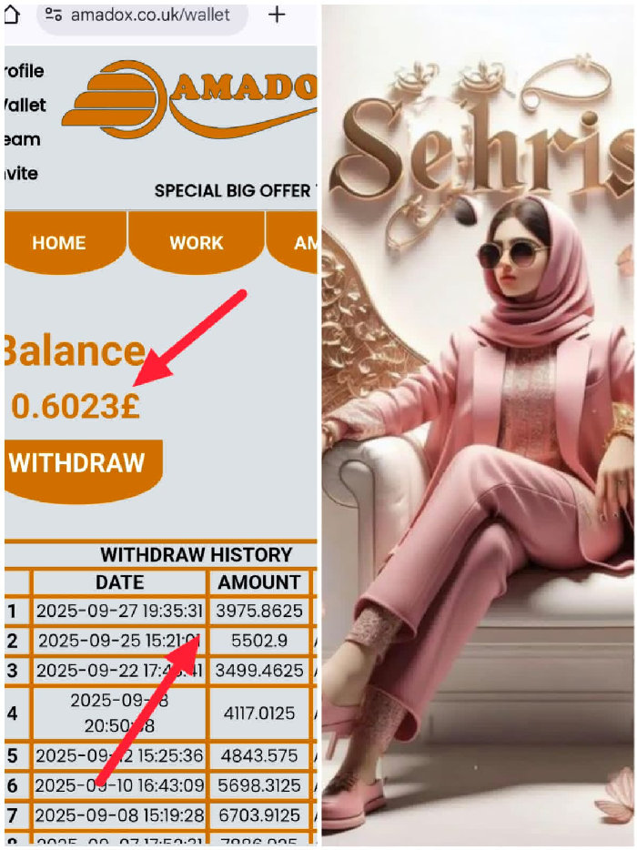Image resolution: width=637 pixels, height=850 pixels.
Task: Open the Sehrish woman in pink image
Action: tap(478, 426)
